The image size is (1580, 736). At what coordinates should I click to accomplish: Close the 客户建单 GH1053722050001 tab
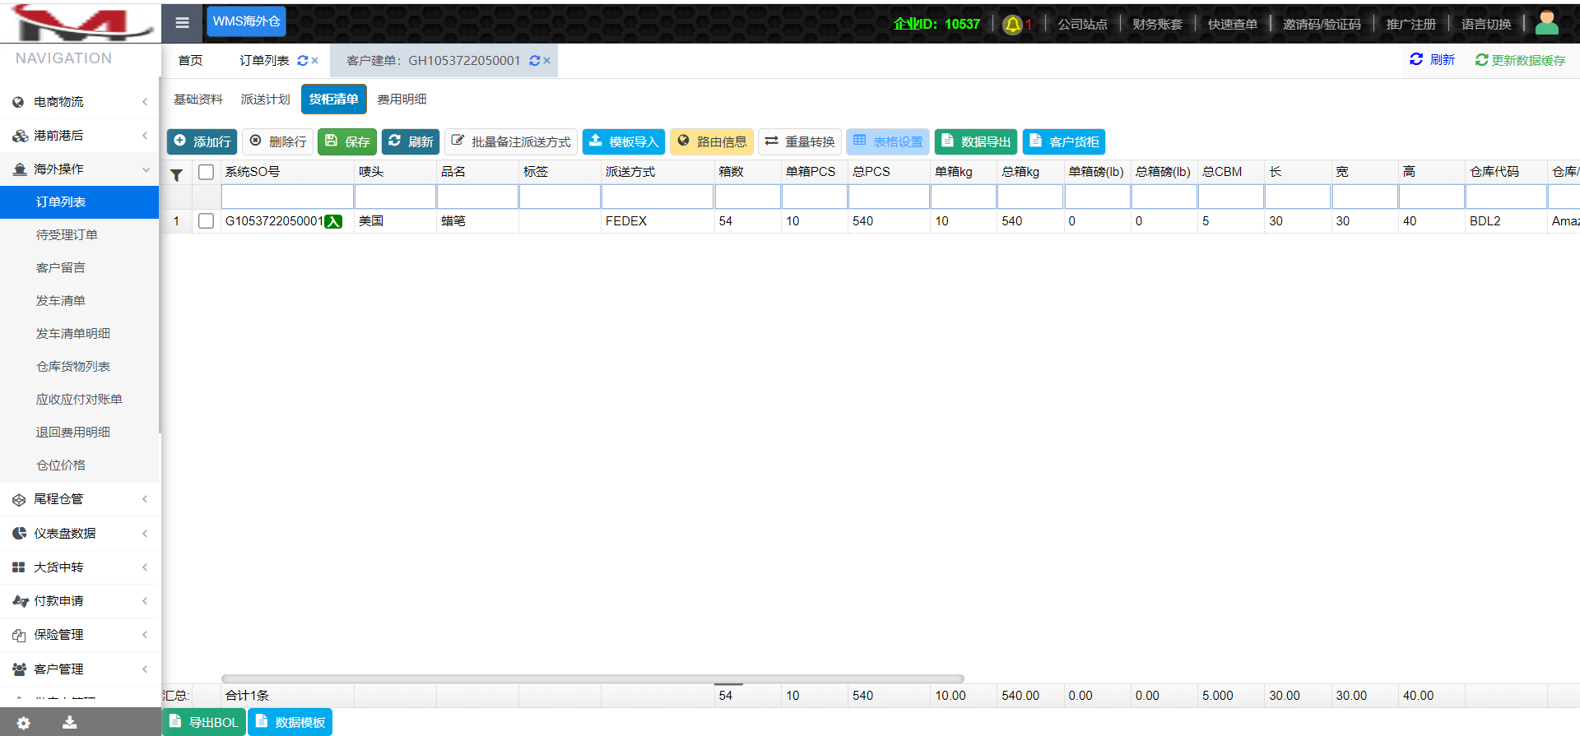point(546,61)
